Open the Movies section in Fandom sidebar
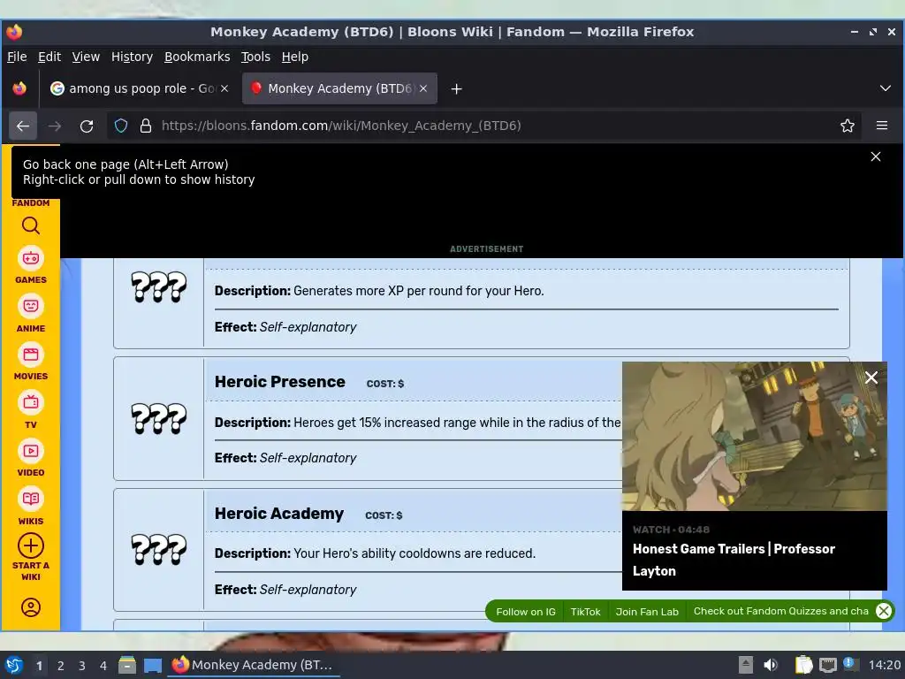The height and width of the screenshot is (679, 905). pos(31,362)
